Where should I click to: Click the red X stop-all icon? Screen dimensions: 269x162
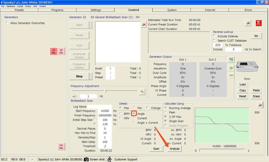[259, 23]
